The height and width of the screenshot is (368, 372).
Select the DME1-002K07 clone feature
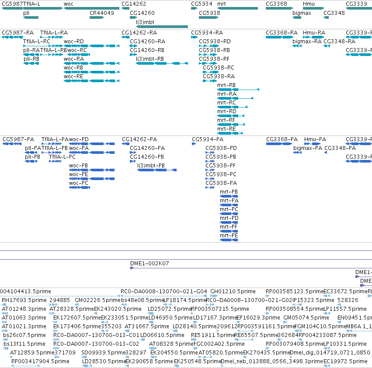251,268
